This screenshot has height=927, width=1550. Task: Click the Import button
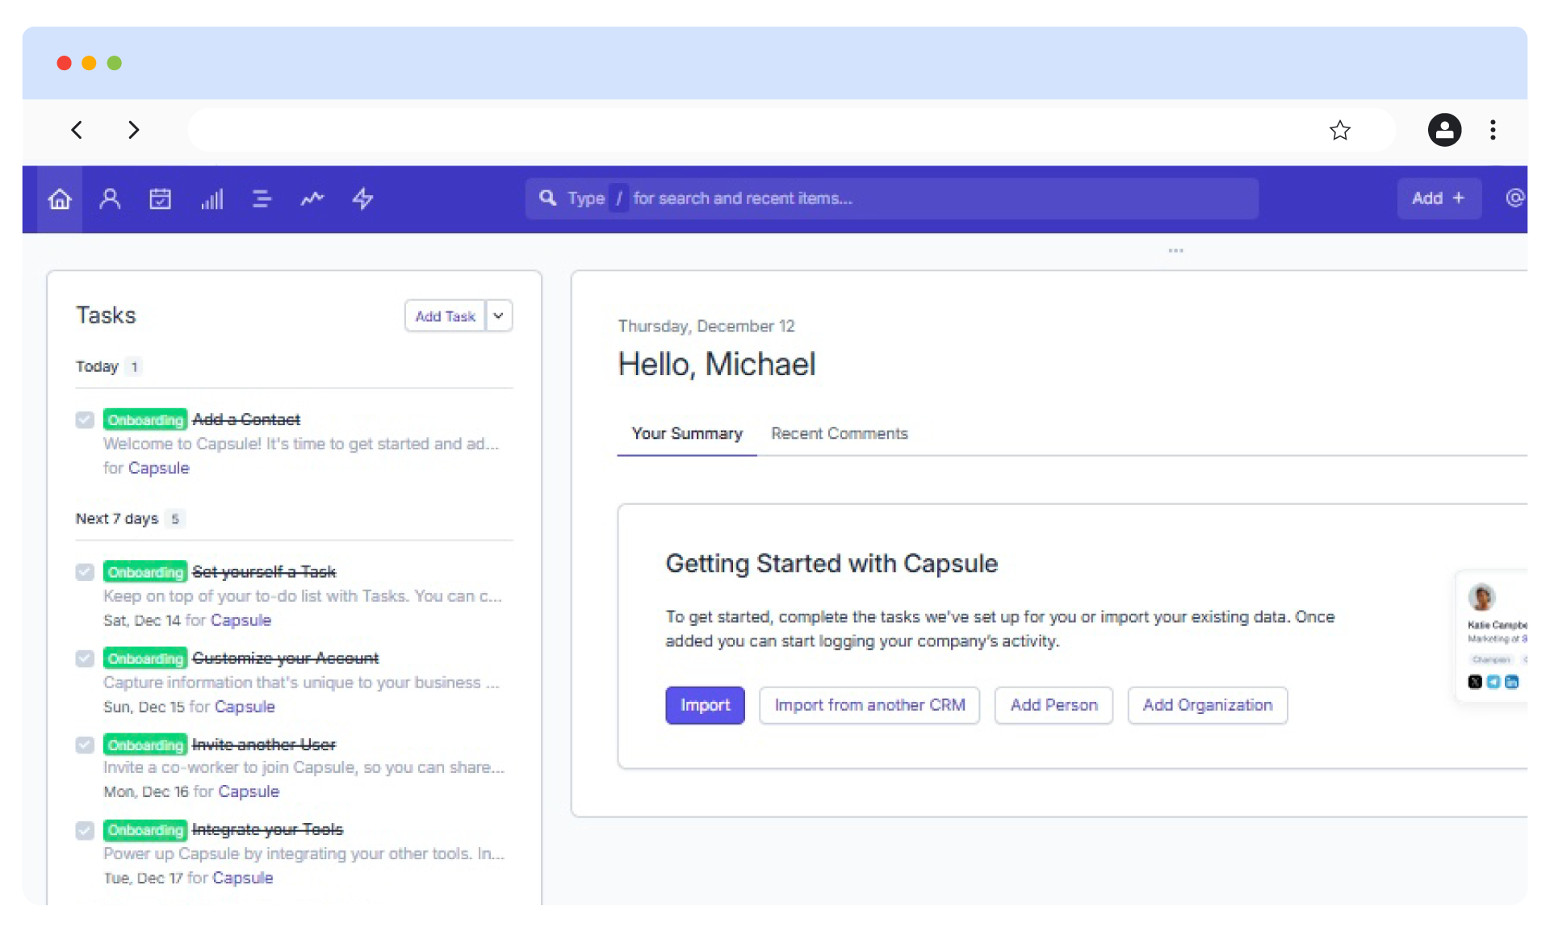[x=705, y=705]
